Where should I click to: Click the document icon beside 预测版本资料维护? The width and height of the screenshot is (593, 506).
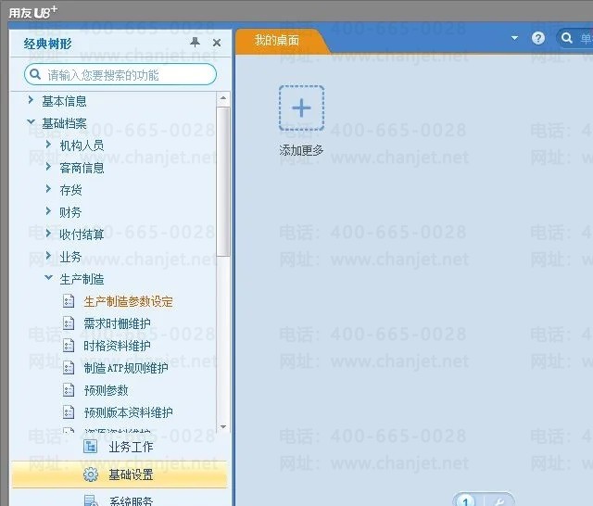(x=69, y=411)
